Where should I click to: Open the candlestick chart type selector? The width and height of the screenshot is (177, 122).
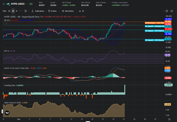[x=26, y=11]
